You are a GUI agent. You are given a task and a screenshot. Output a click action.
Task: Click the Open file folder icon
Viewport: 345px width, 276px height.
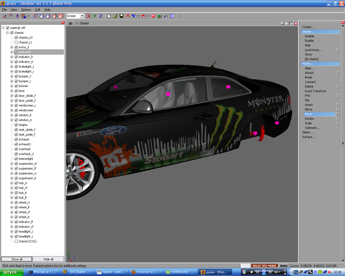tap(115, 16)
